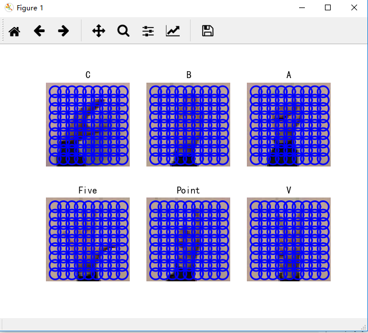Click the subplot image titled C
Image resolution: width=368 pixels, height=333 pixels.
88,125
